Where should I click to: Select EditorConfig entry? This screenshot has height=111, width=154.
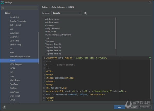pos(15,45)
